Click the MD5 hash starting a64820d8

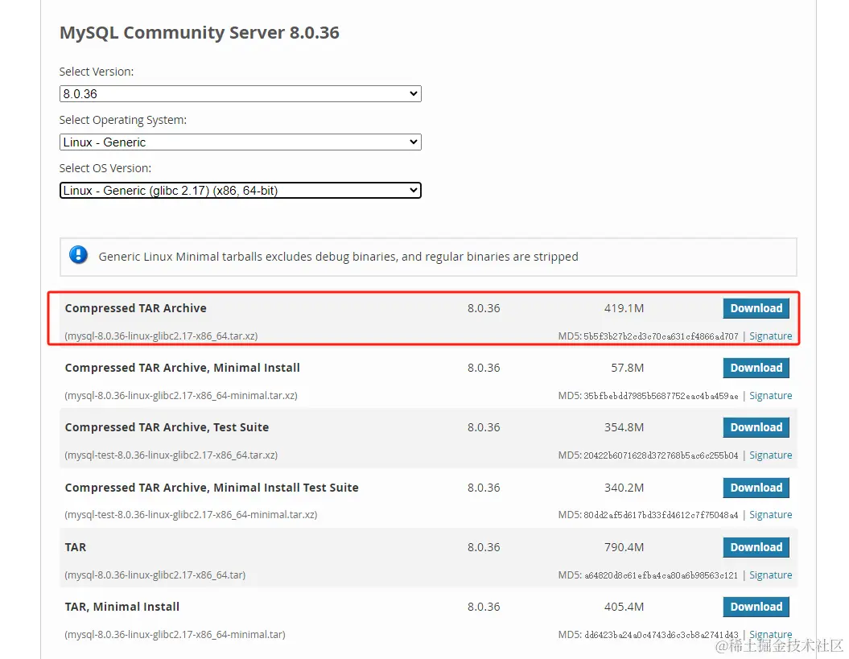661,575
